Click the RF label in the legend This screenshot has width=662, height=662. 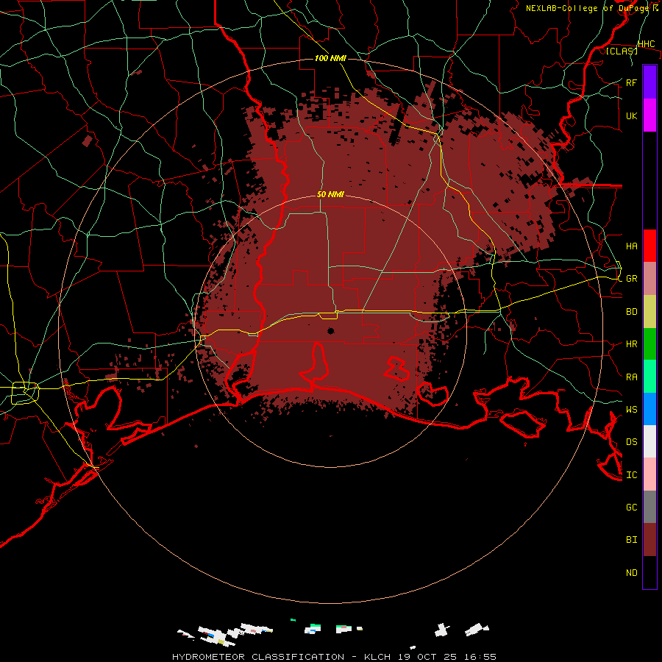[x=631, y=82]
